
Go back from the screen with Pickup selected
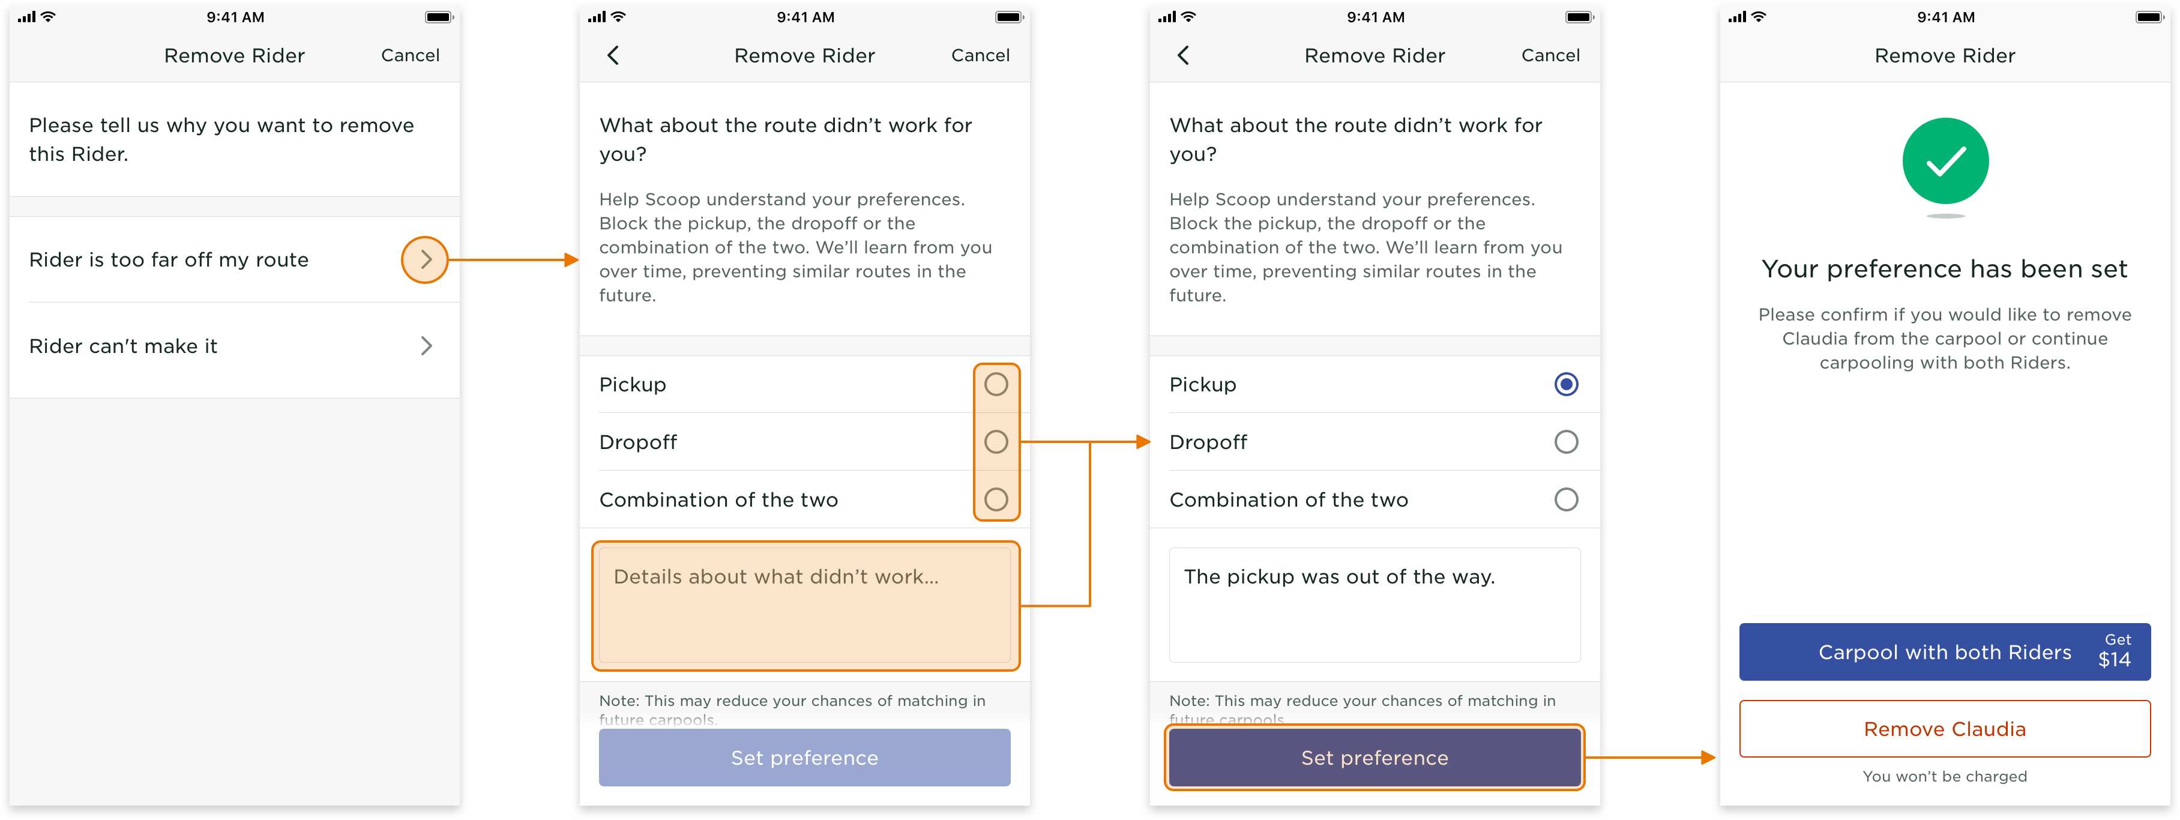point(1183,56)
